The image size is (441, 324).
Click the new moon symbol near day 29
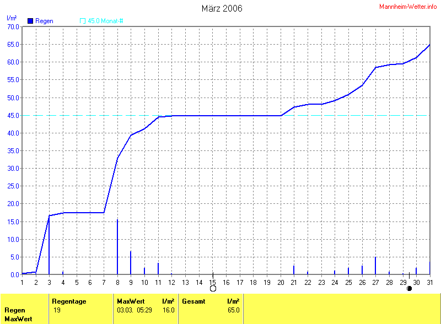tap(409, 288)
